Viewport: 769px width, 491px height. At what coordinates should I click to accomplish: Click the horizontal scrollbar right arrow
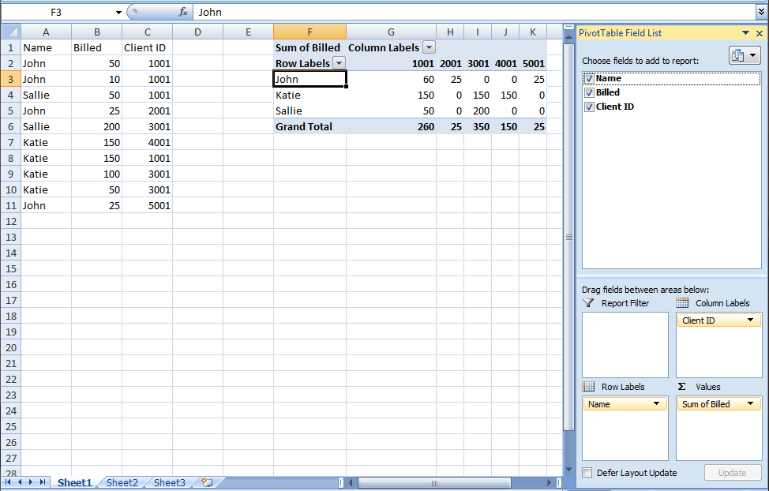click(550, 482)
